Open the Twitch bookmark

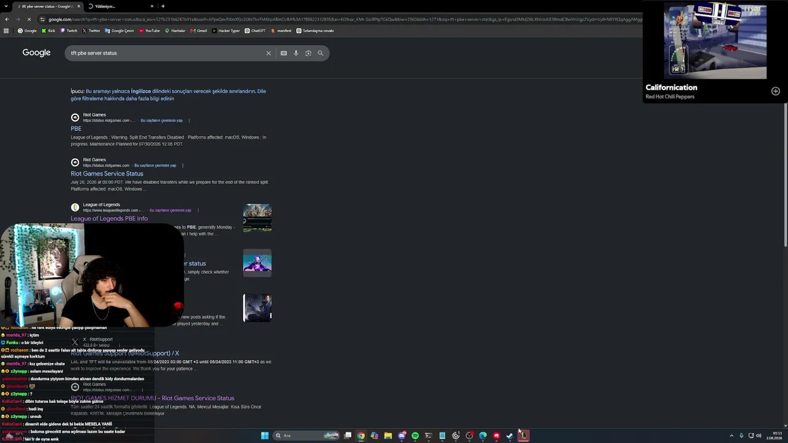(x=69, y=31)
